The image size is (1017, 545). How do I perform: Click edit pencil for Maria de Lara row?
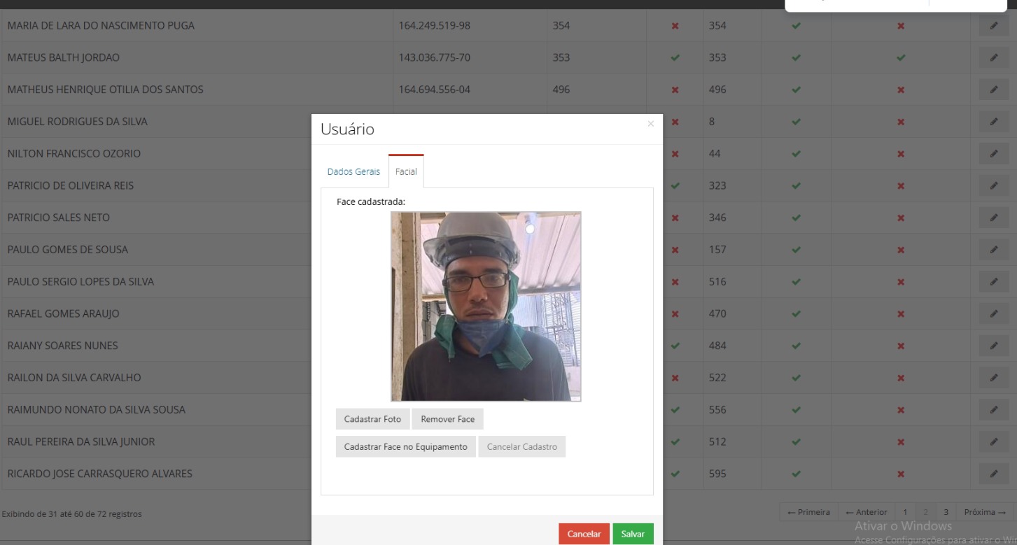(x=993, y=26)
